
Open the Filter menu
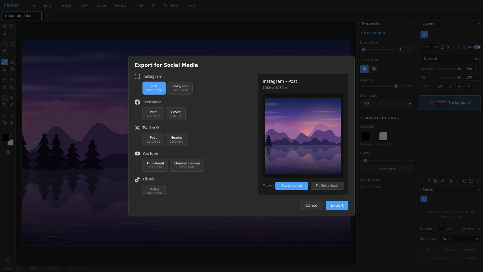point(139,5)
